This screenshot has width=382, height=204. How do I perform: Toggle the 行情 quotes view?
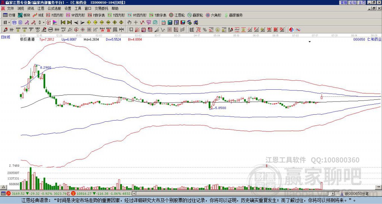click(9, 15)
